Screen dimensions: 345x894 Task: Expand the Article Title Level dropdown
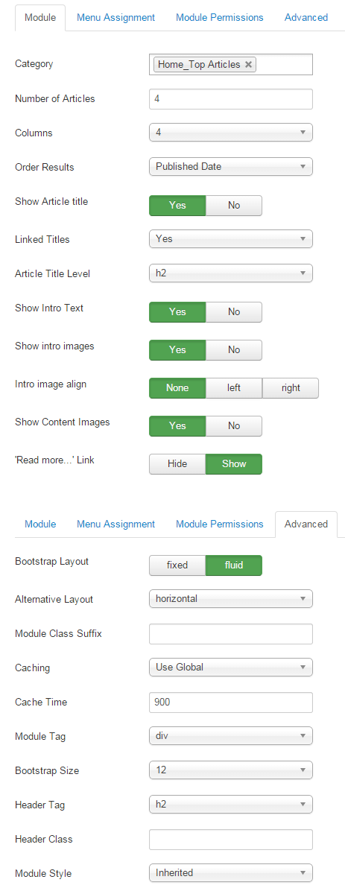231,273
